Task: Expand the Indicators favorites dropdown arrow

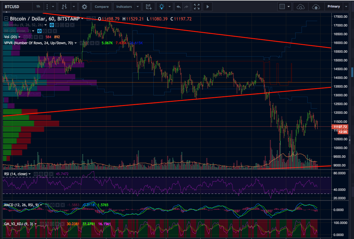Action: pyautogui.click(x=138, y=7)
